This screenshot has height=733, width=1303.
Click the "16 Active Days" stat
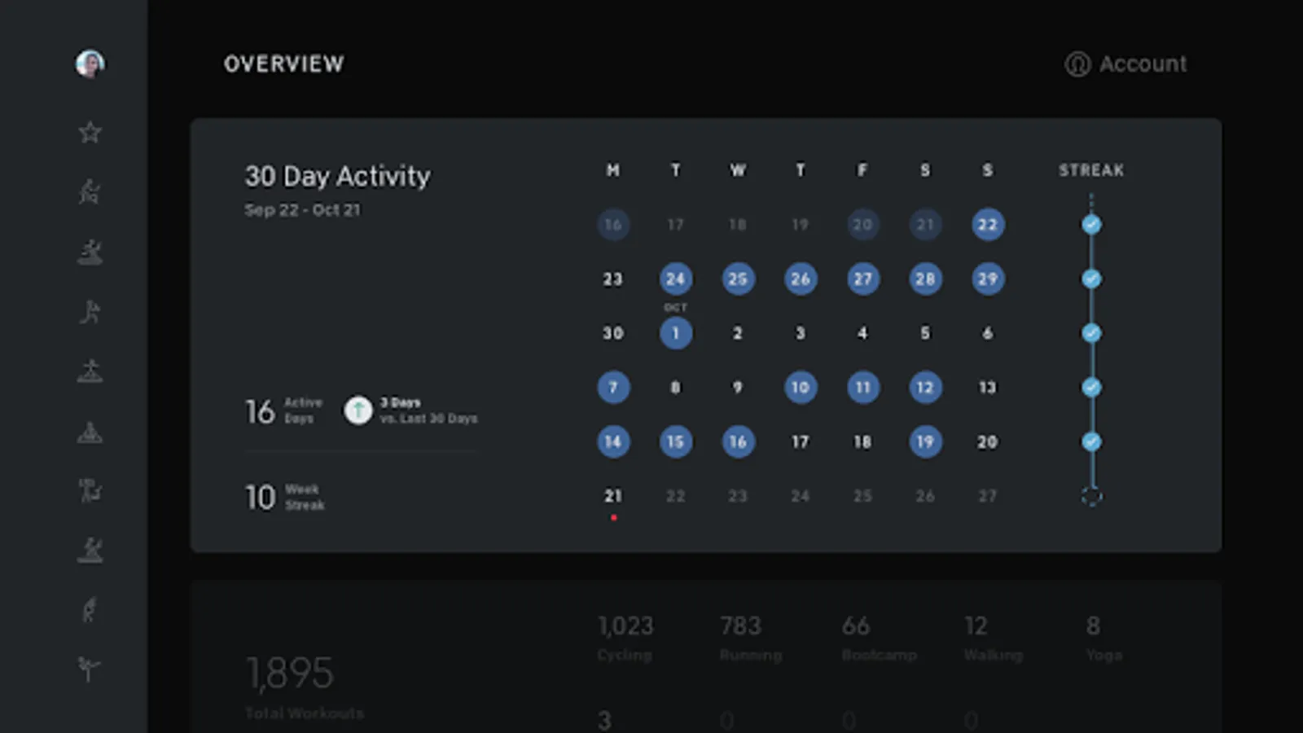[x=283, y=411]
